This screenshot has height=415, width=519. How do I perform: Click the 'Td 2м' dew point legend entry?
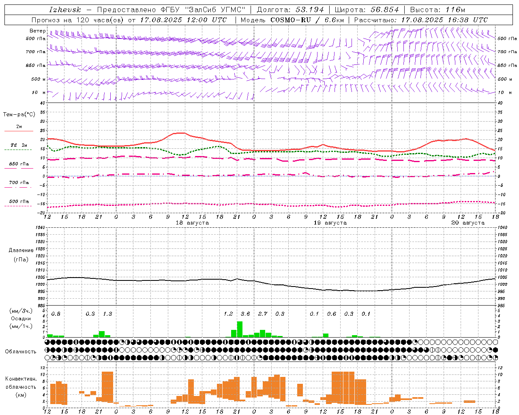click(19, 145)
